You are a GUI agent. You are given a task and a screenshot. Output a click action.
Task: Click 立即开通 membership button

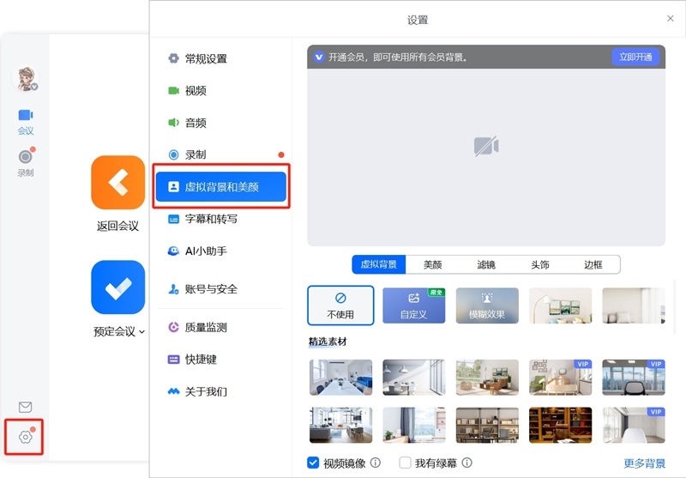point(635,57)
